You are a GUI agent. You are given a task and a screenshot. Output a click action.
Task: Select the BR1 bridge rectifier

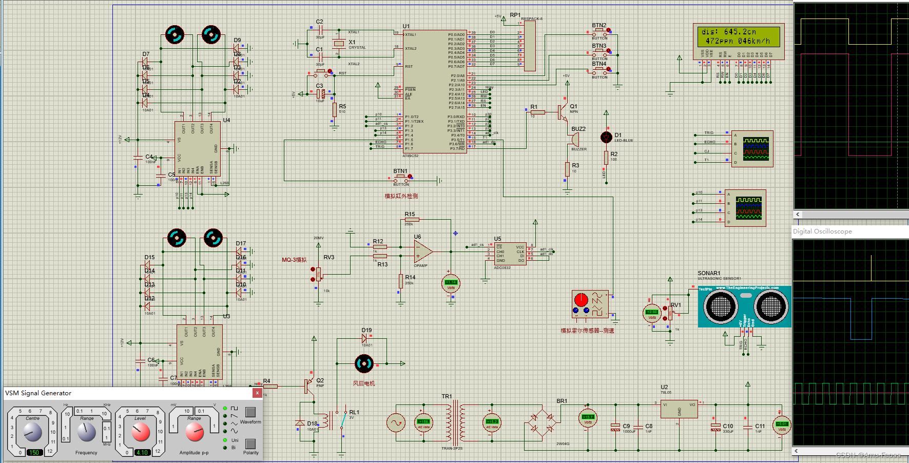tap(542, 423)
